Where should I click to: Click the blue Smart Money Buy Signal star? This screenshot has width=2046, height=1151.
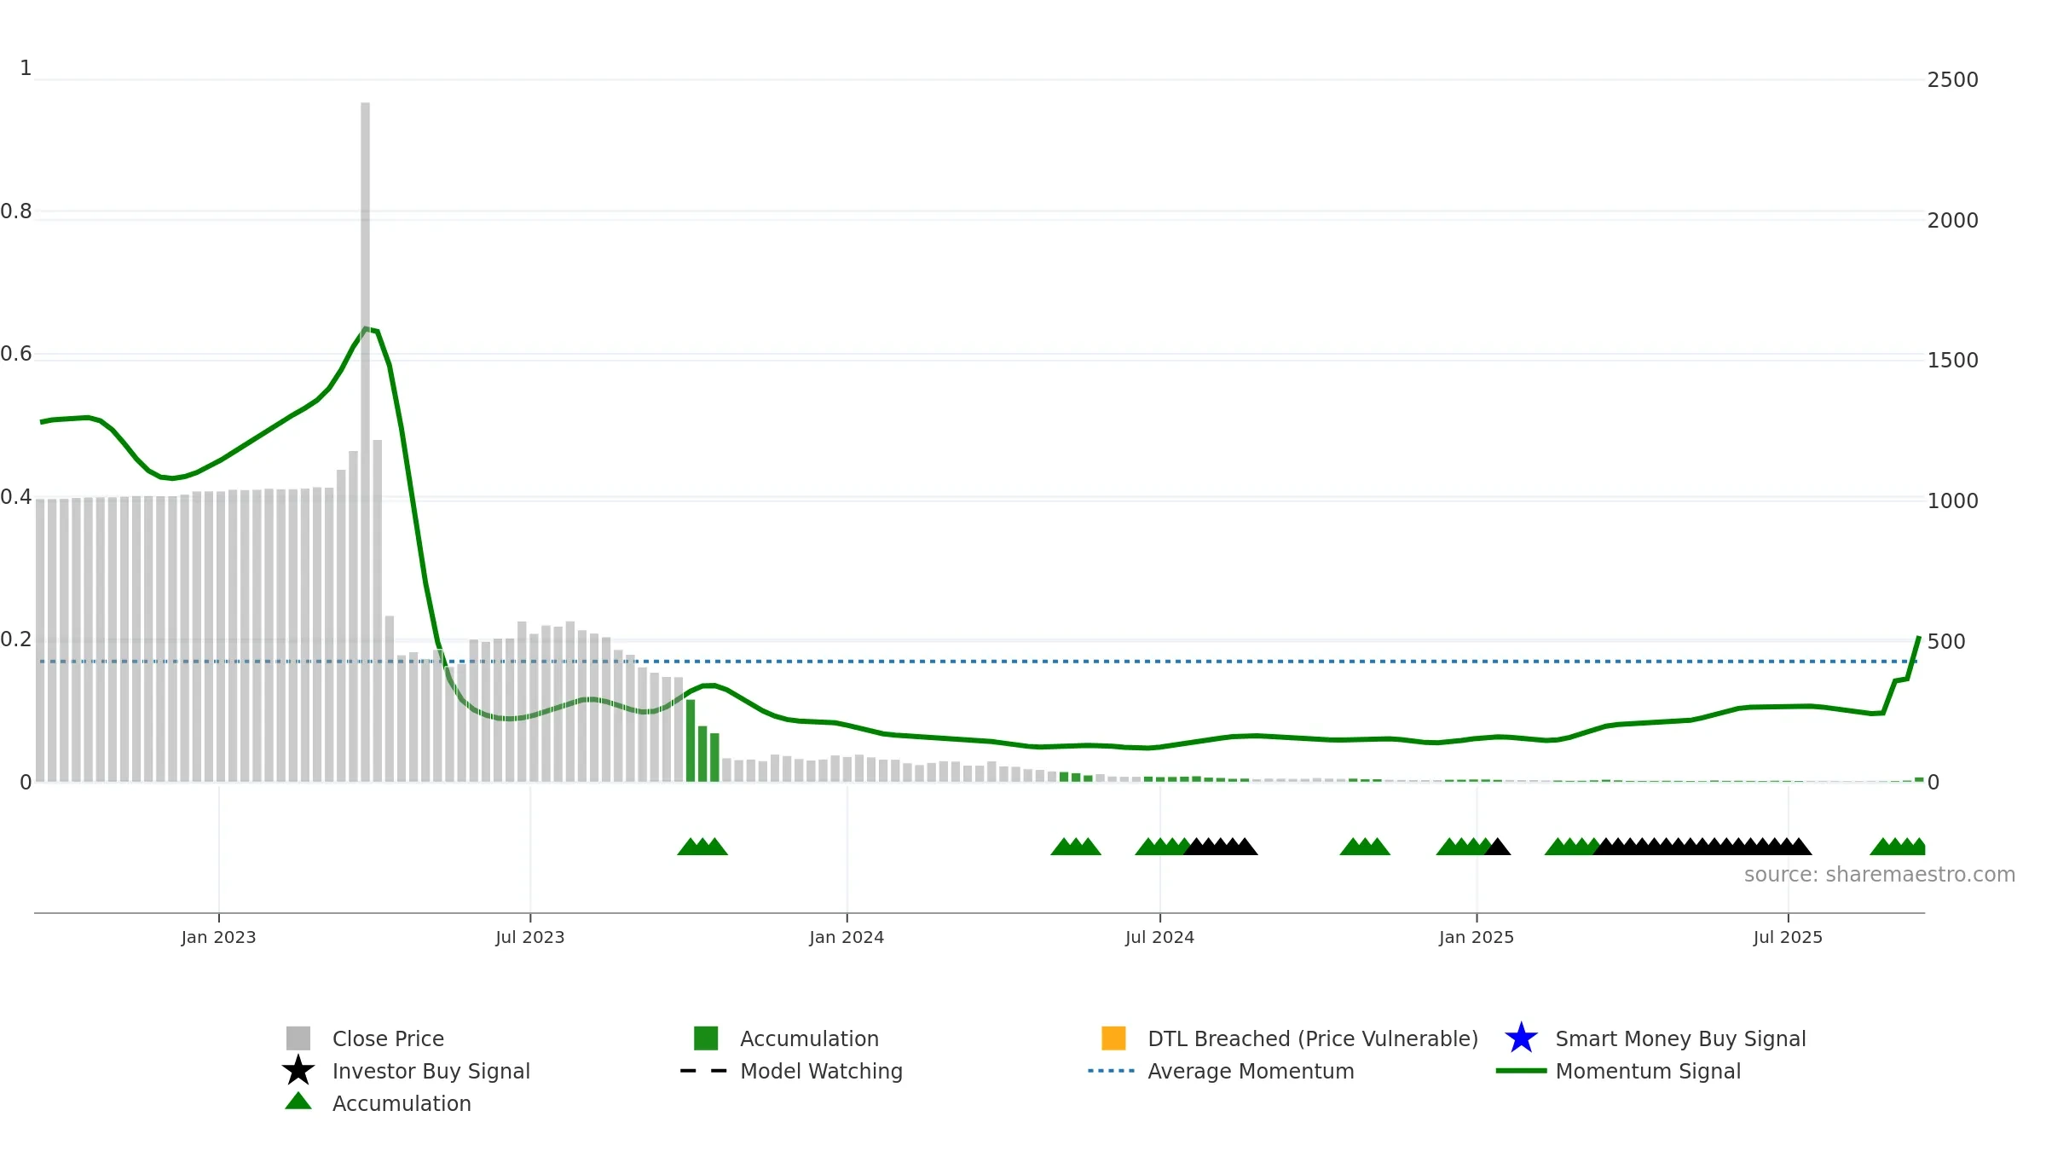coord(1521,1038)
